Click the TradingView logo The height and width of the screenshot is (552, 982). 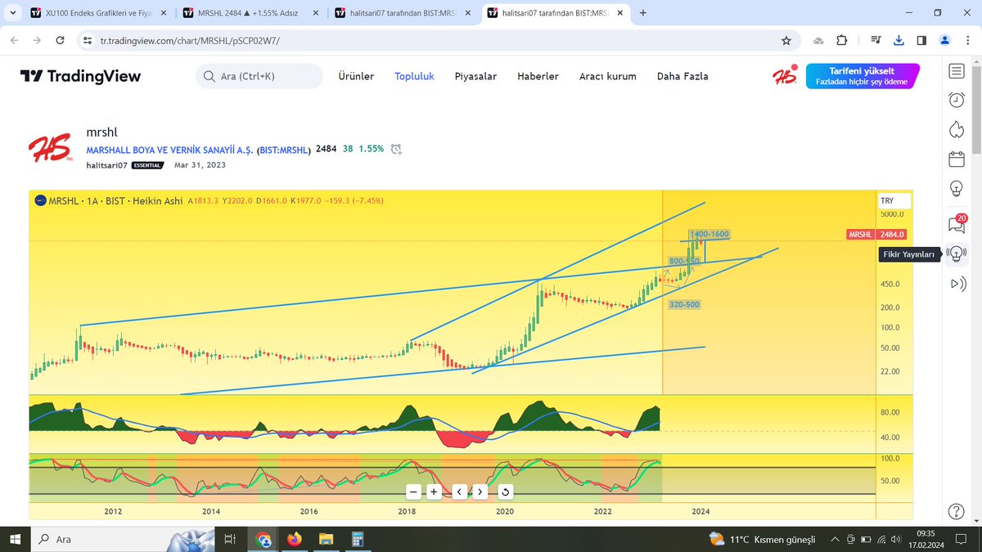(x=80, y=76)
